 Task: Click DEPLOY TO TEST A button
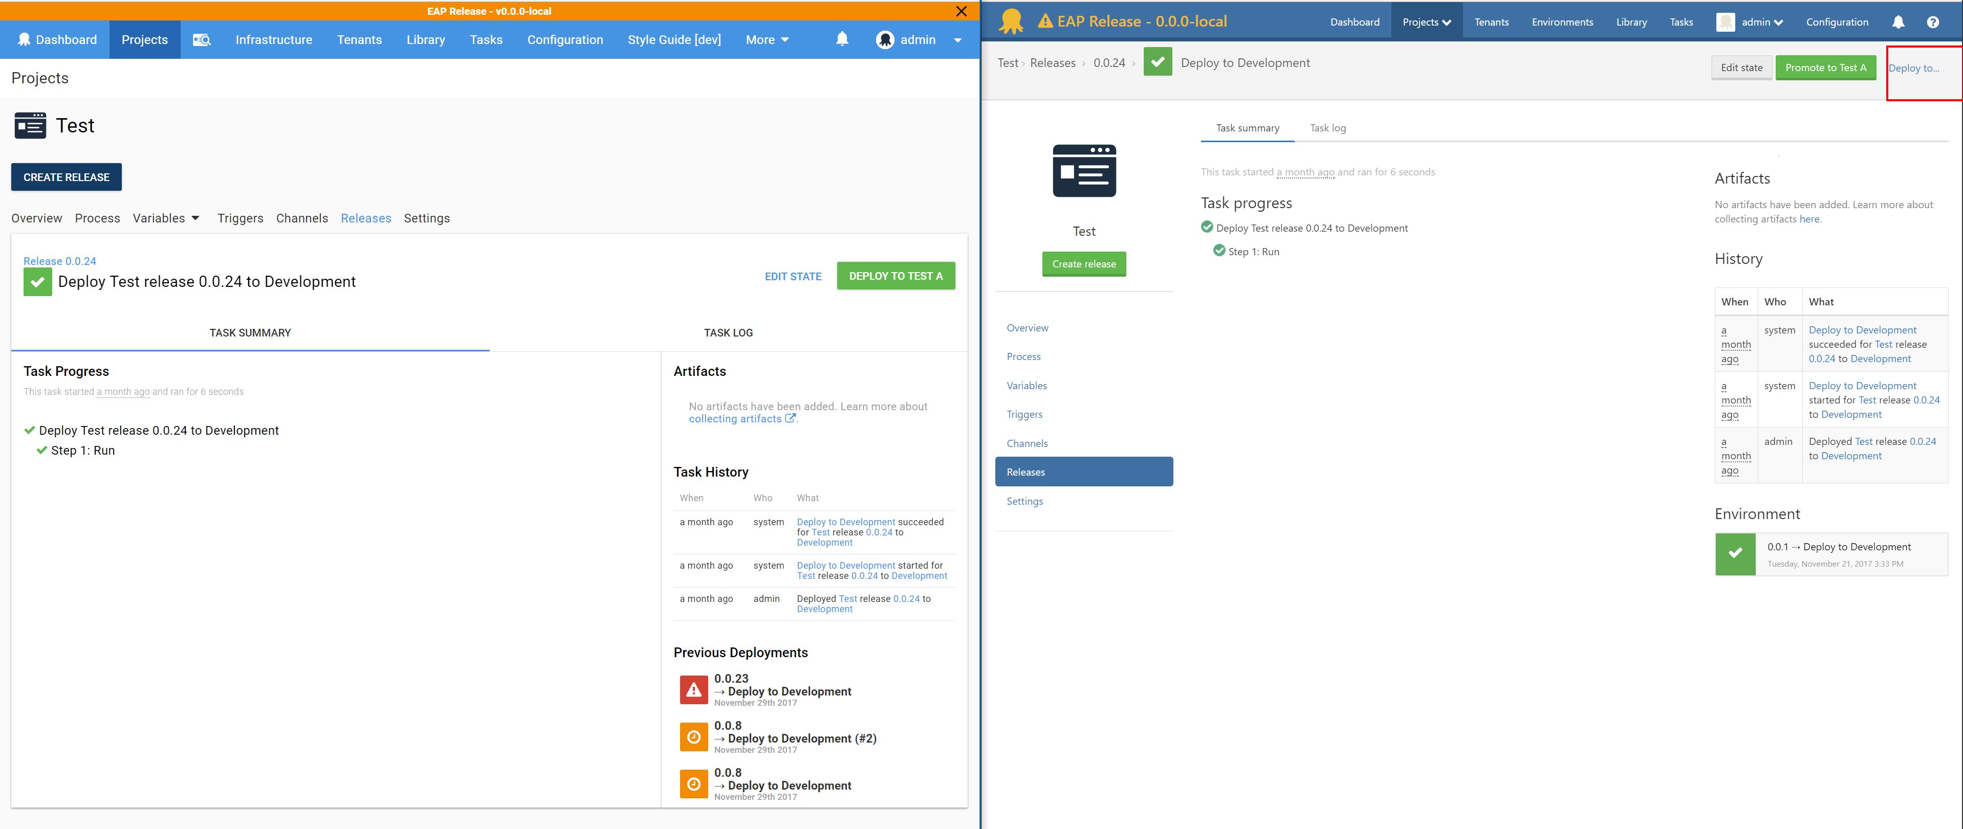click(896, 276)
